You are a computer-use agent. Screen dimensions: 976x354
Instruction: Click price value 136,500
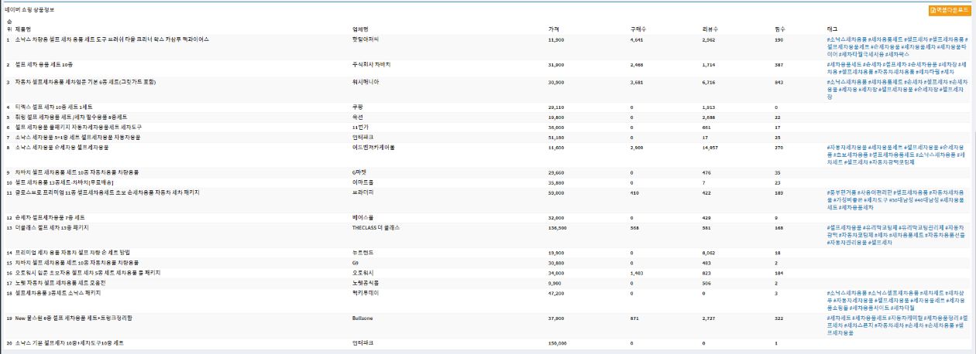pyautogui.click(x=557, y=228)
